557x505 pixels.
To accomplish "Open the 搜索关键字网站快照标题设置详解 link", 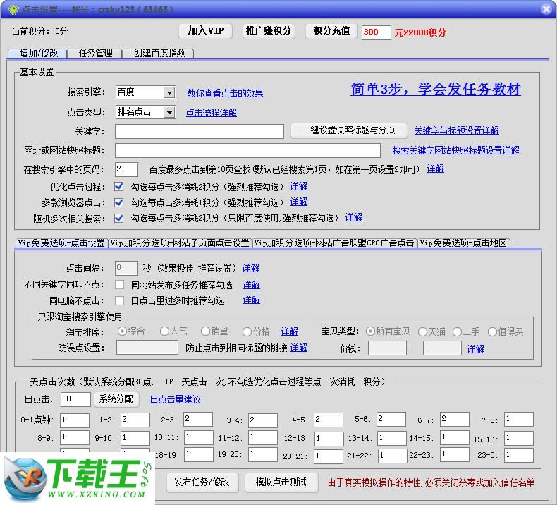I will [455, 150].
